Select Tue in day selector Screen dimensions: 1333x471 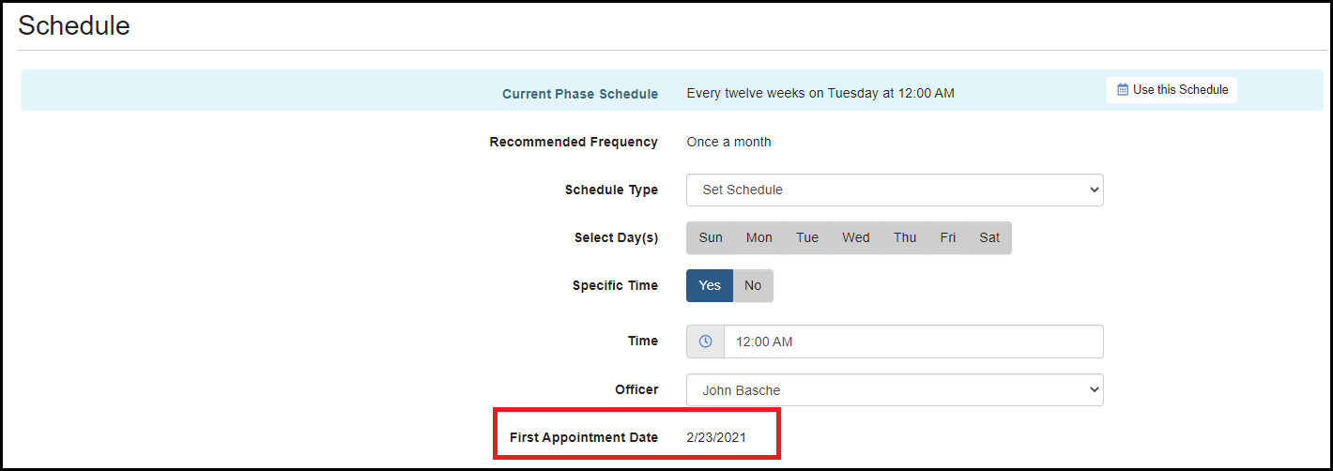pos(807,237)
